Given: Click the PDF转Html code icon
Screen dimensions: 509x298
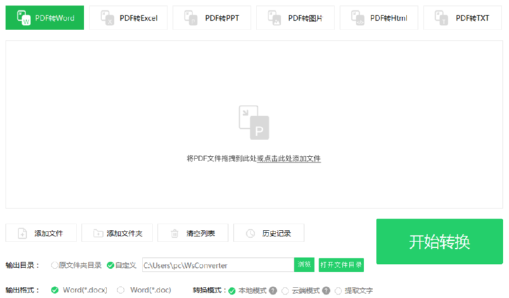Looking at the screenshot, I should (x=358, y=18).
